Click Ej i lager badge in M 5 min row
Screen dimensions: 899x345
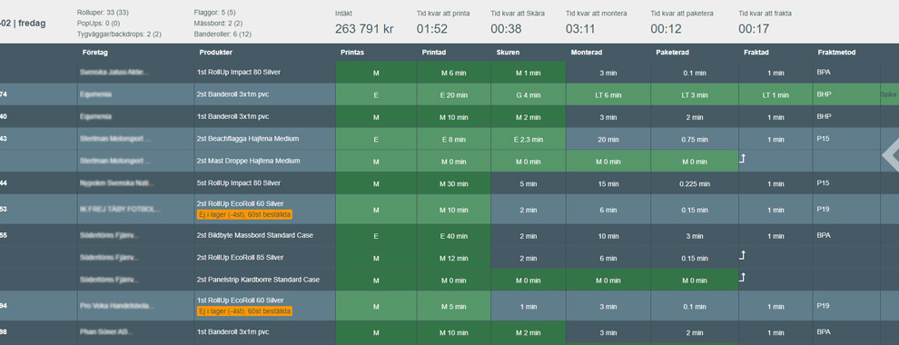point(244,311)
